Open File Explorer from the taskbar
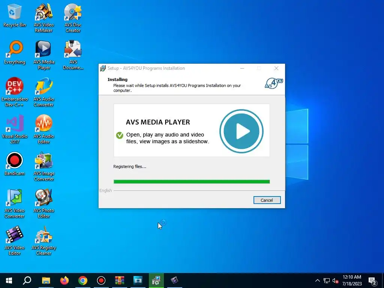The image size is (384, 288). (x=46, y=280)
